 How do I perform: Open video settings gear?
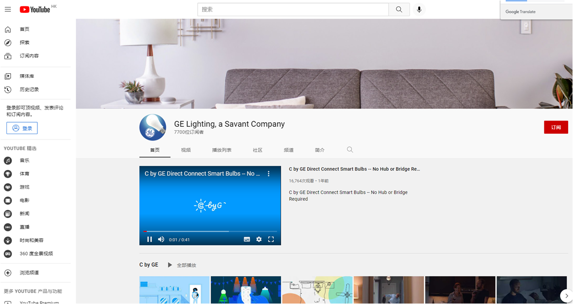click(x=259, y=239)
